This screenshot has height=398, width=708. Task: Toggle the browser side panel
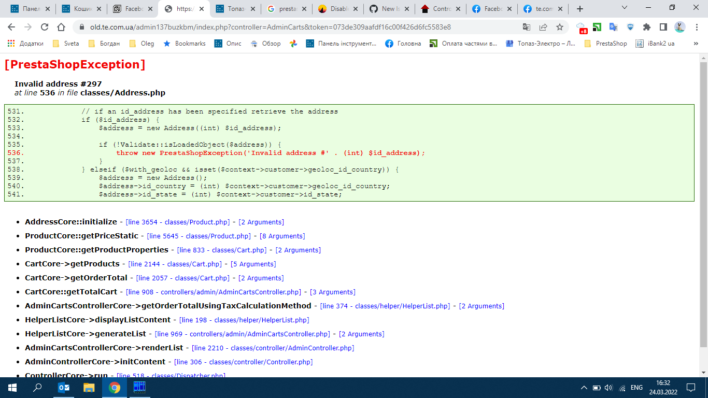point(663,27)
